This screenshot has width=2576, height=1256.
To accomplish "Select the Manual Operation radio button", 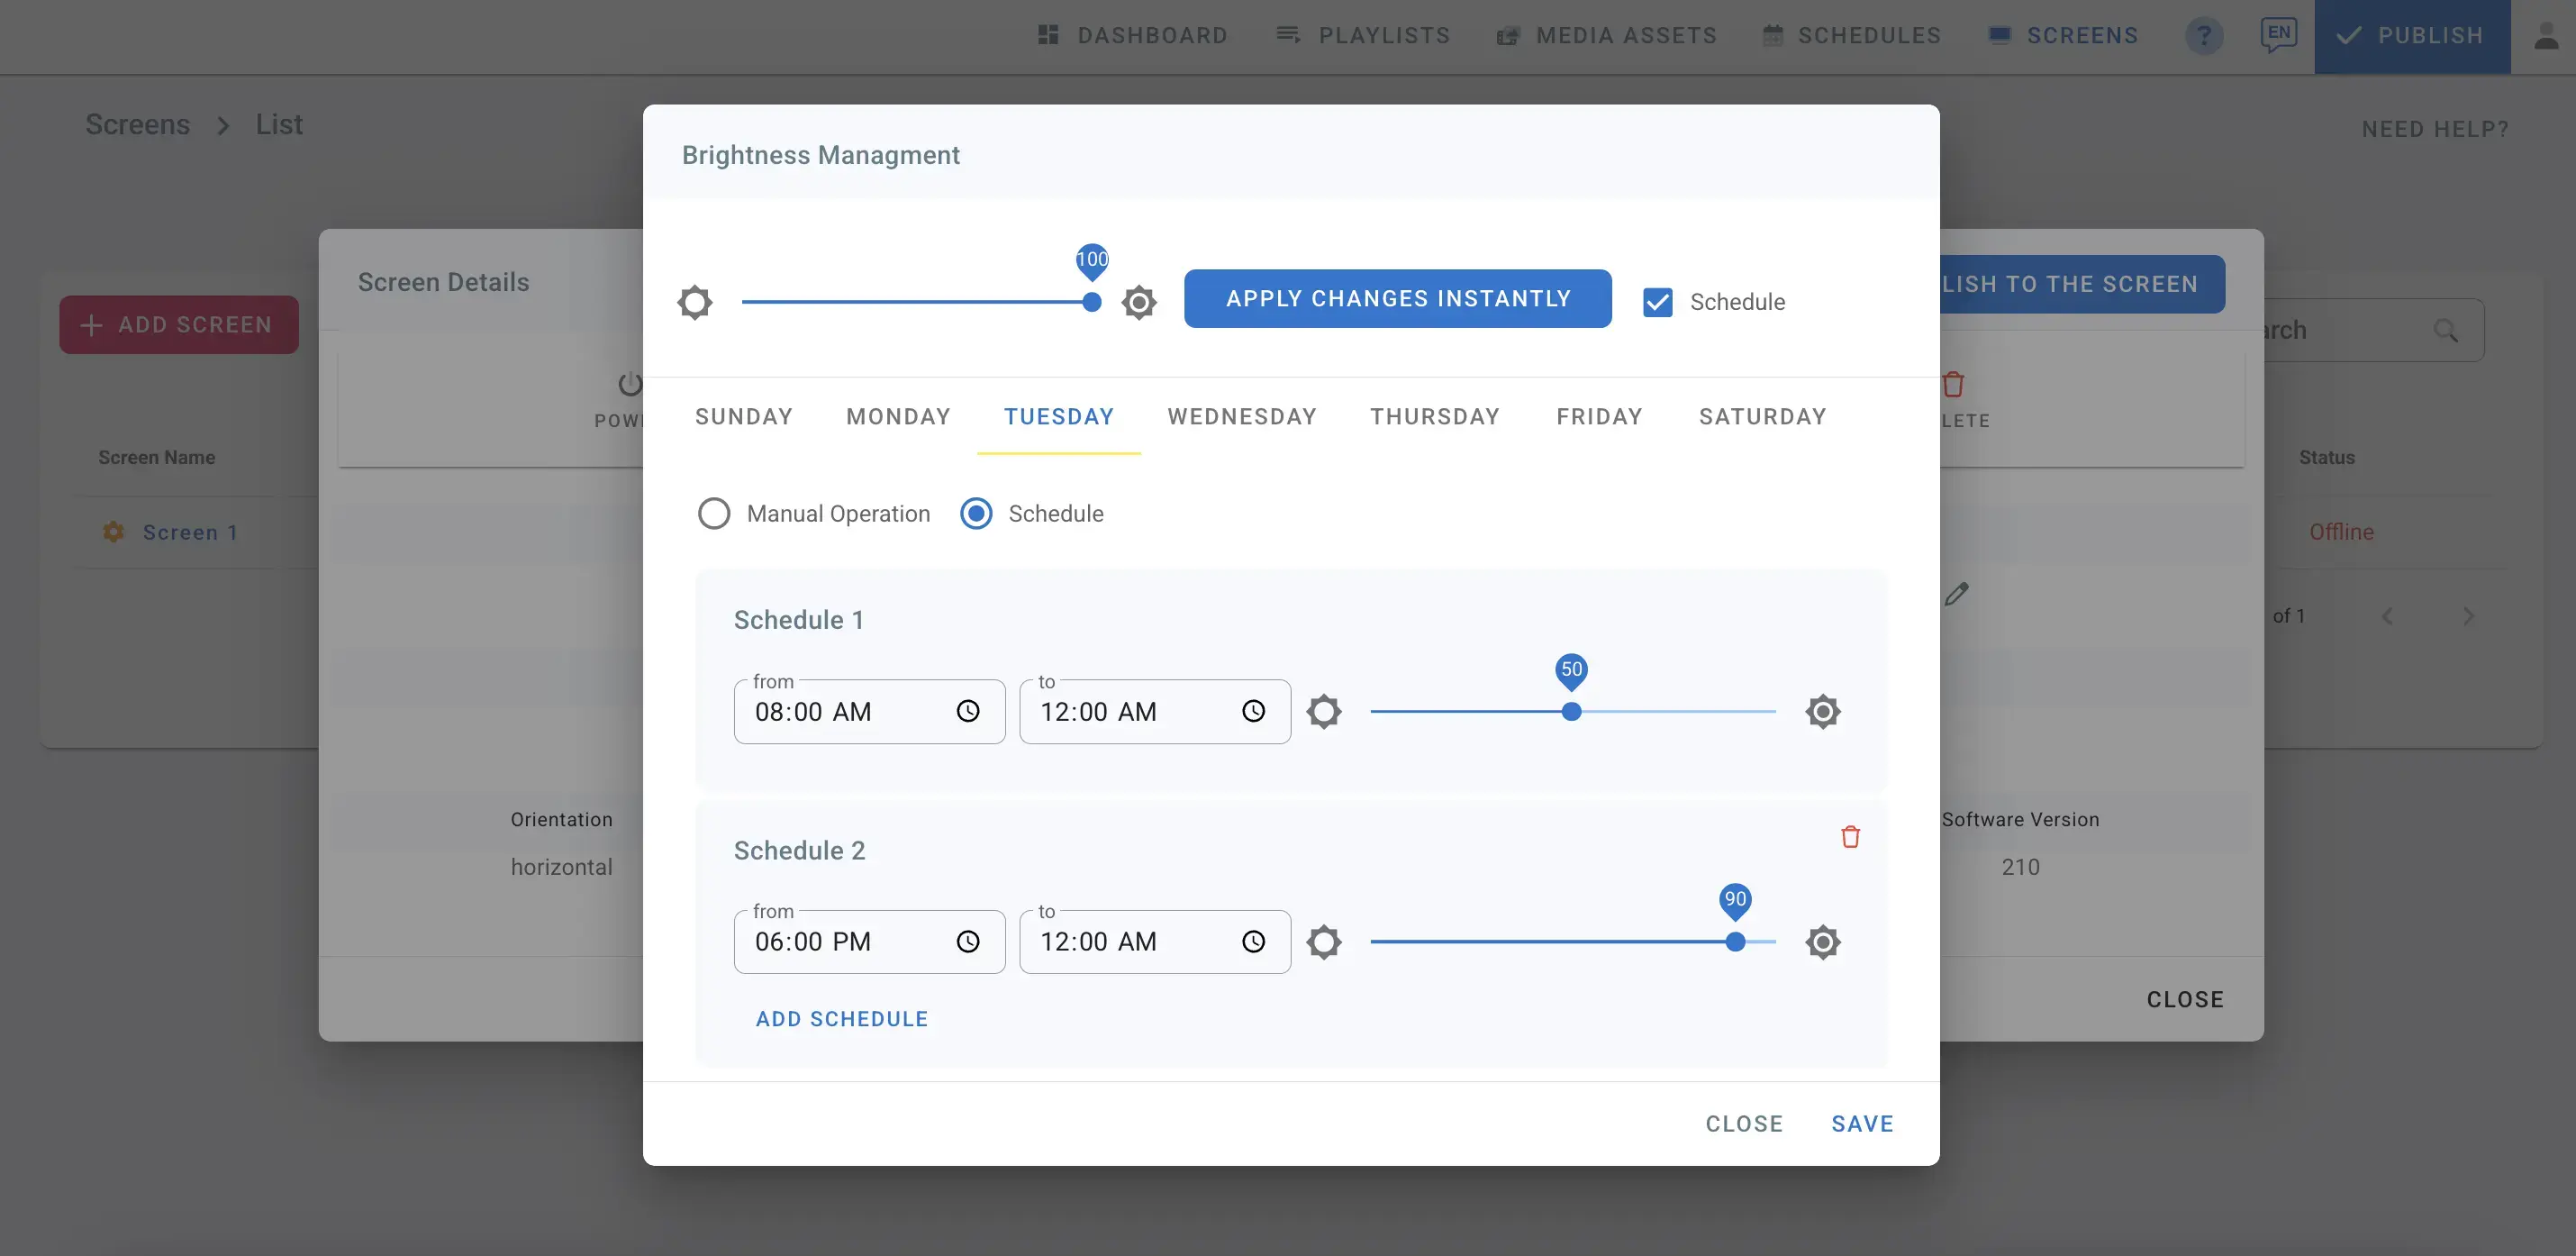I will click(x=713, y=513).
